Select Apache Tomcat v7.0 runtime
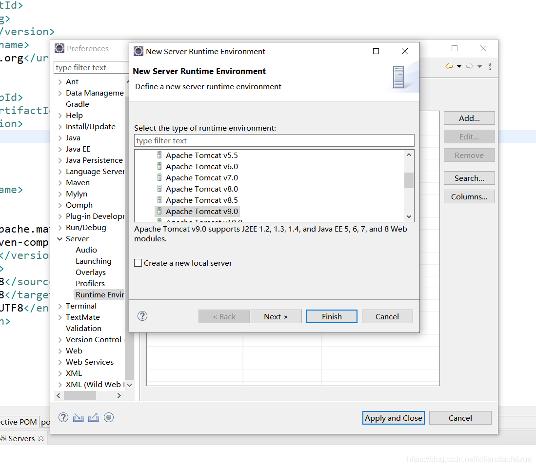 [x=202, y=177]
